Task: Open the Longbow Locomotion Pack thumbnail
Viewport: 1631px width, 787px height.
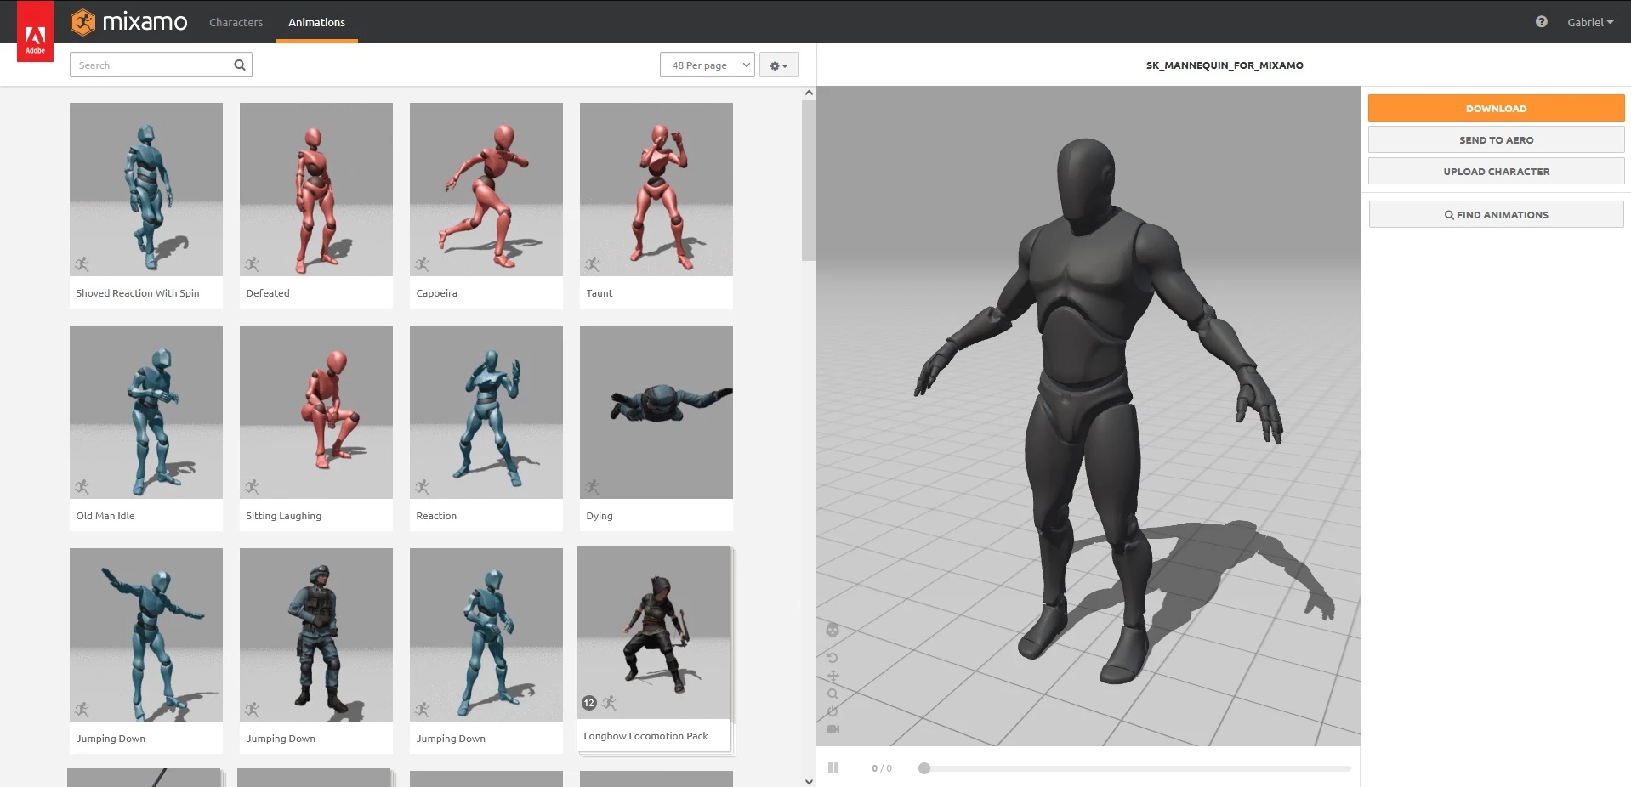Action: click(x=654, y=632)
